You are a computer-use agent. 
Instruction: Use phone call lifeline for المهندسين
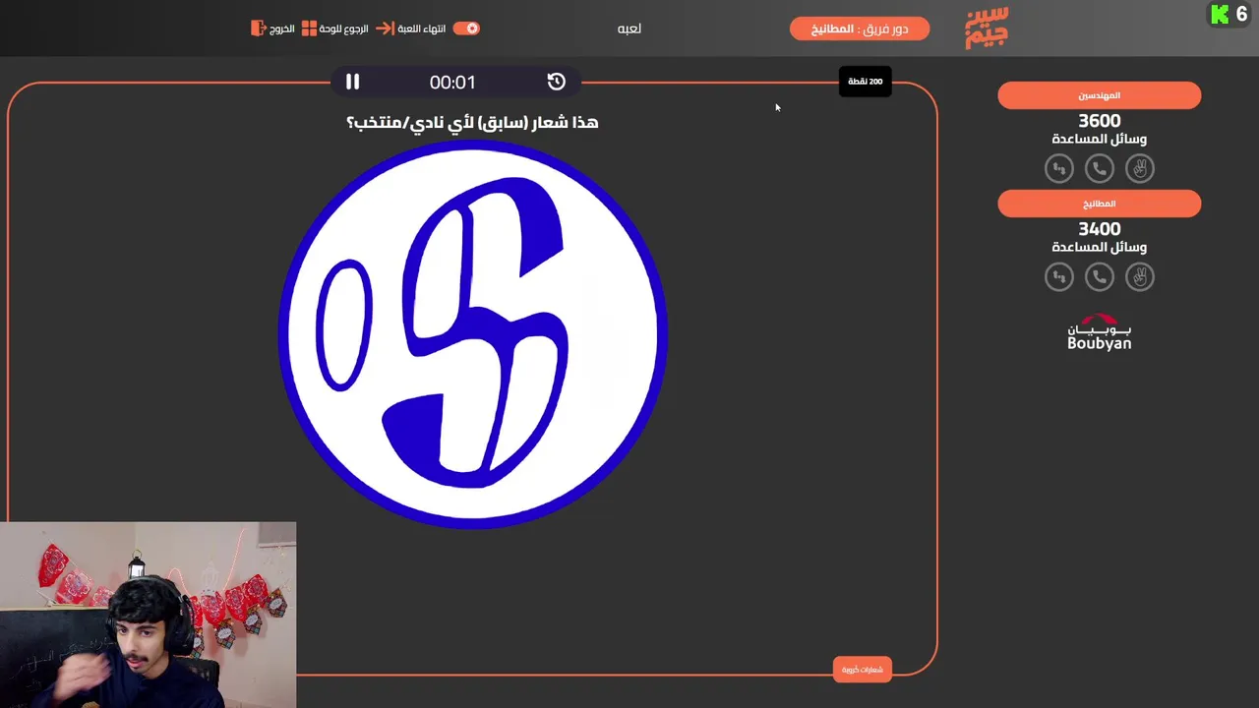1100,169
